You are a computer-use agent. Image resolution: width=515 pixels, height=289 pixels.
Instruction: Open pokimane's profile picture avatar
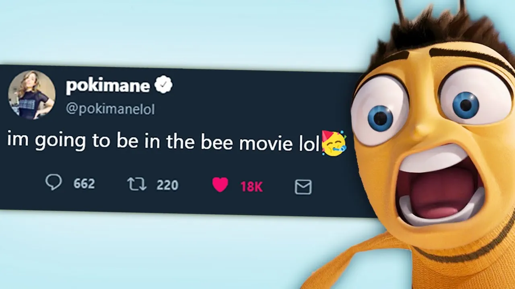point(31,95)
